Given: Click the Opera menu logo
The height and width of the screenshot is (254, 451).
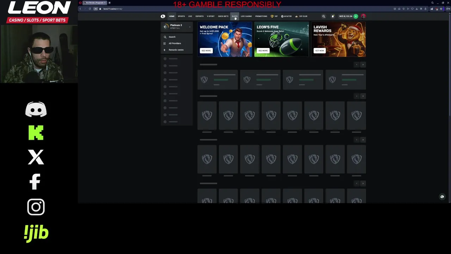Looking at the screenshot, I should tap(80, 2).
